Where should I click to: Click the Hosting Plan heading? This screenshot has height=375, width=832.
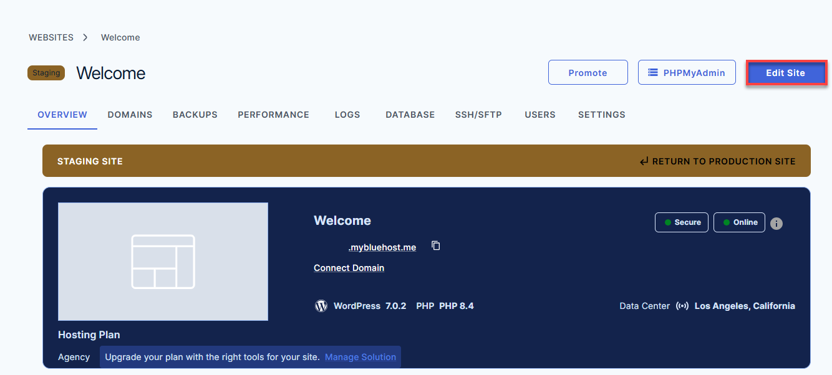pyautogui.click(x=89, y=335)
